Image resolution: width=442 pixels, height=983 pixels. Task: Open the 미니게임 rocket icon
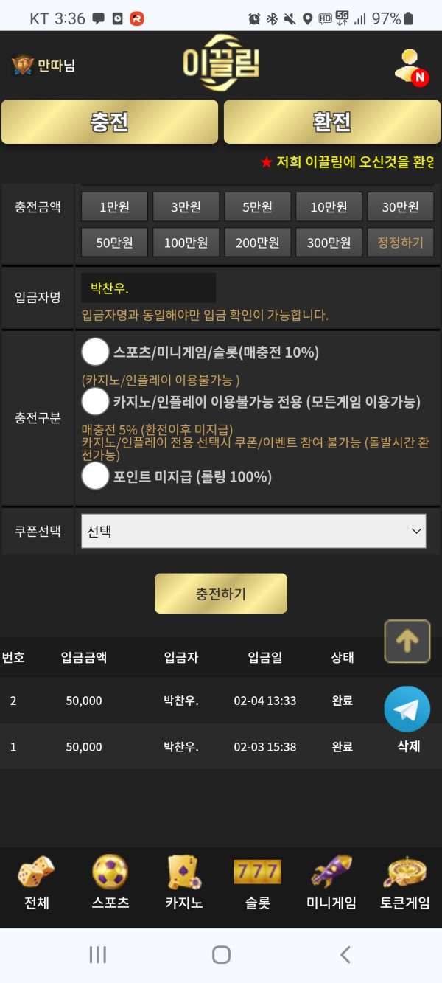331,872
